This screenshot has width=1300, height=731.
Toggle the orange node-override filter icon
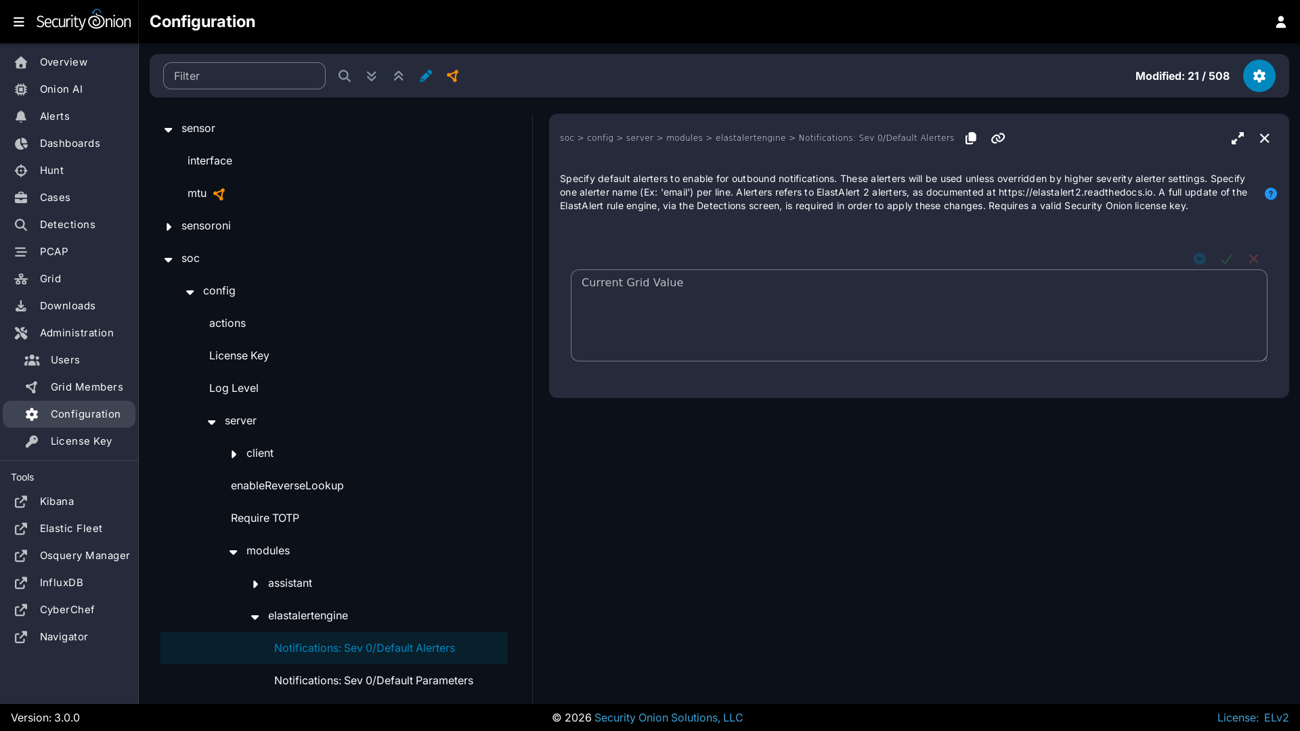click(x=452, y=76)
